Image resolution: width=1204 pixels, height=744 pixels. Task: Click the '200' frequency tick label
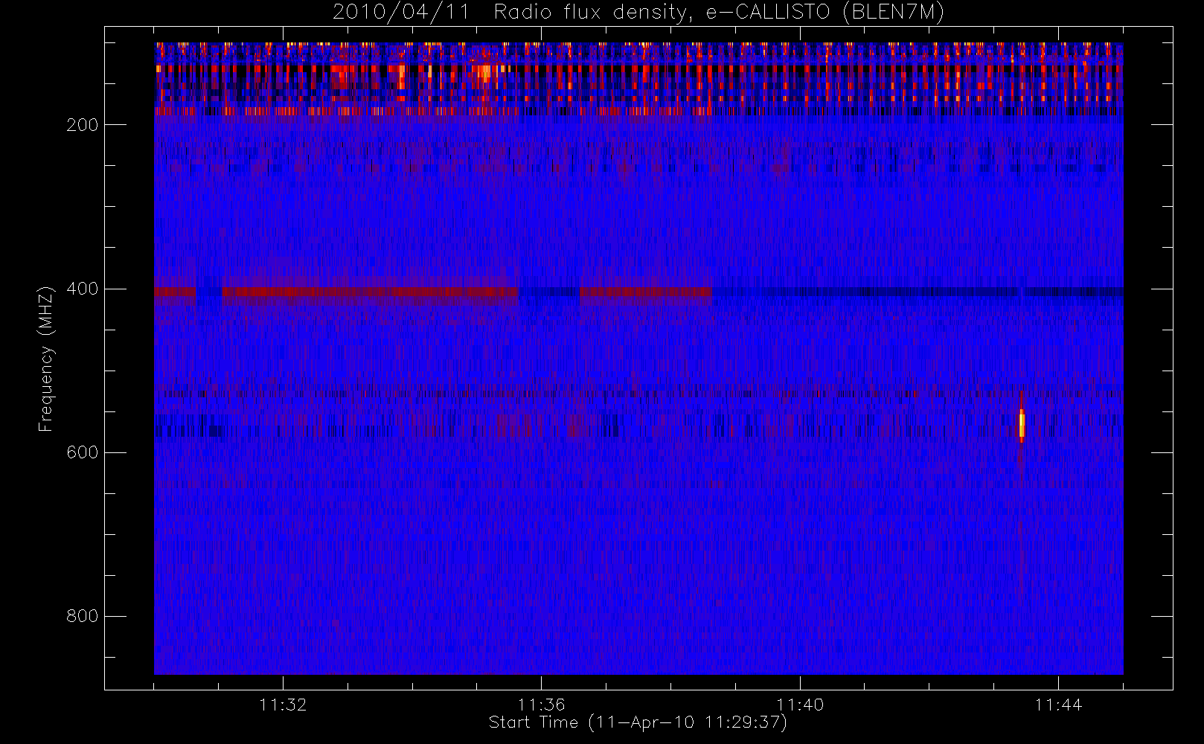(83, 125)
